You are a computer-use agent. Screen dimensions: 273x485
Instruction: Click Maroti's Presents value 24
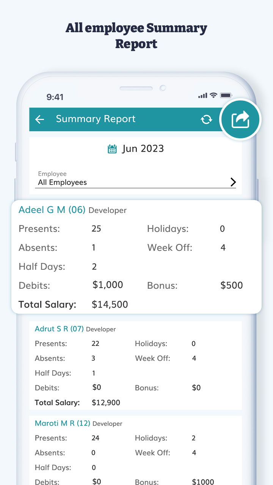95,438
